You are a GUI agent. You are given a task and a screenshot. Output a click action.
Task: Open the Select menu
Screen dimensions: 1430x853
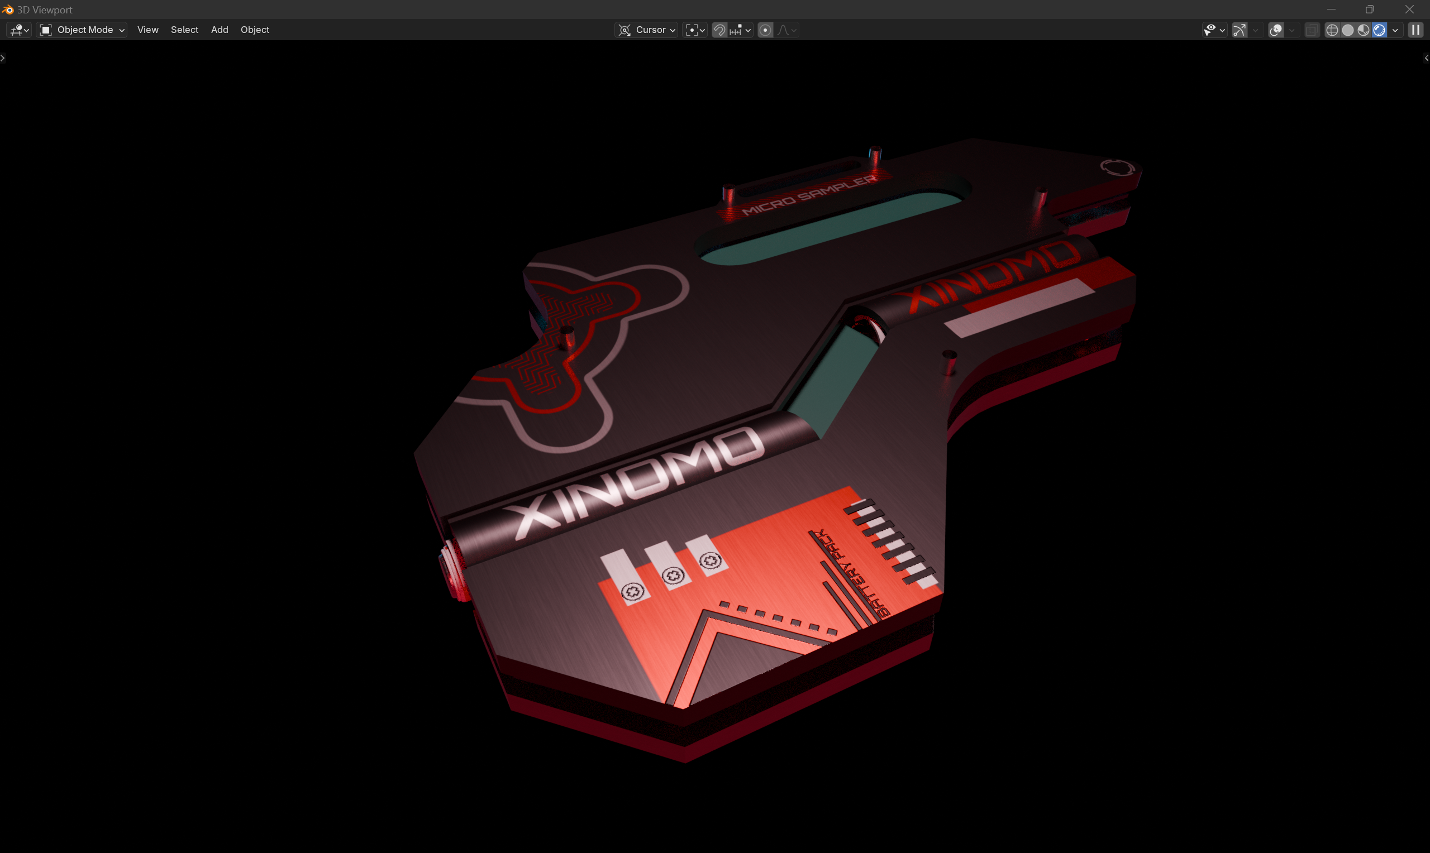click(x=184, y=30)
